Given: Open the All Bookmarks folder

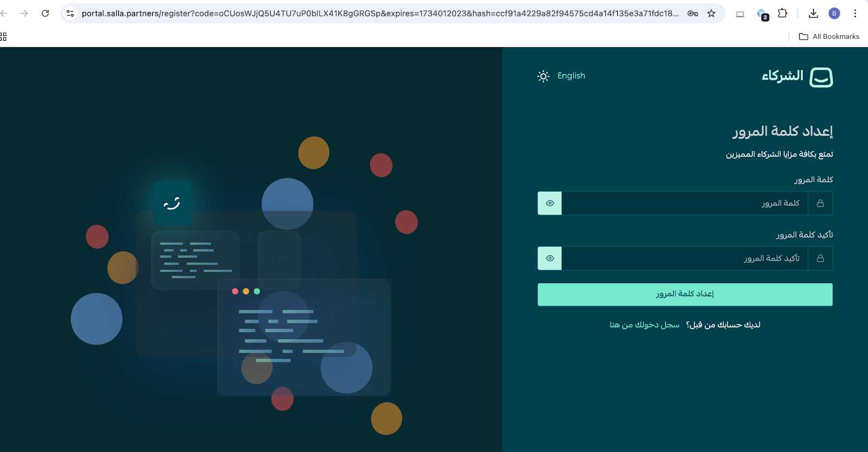Looking at the screenshot, I should 829,36.
